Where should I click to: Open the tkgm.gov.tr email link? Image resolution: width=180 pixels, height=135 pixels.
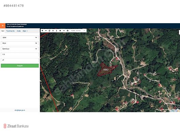coord(20,110)
